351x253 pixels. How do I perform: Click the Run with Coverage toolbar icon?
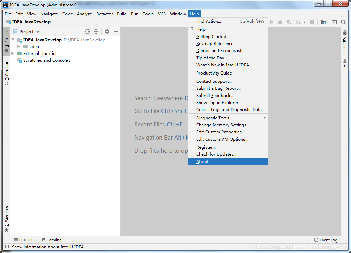[289, 22]
